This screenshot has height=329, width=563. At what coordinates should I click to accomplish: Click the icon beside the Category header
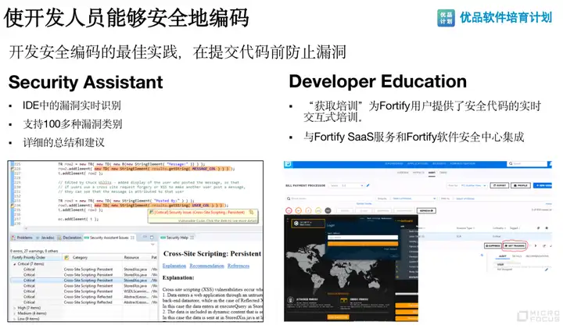(66, 258)
